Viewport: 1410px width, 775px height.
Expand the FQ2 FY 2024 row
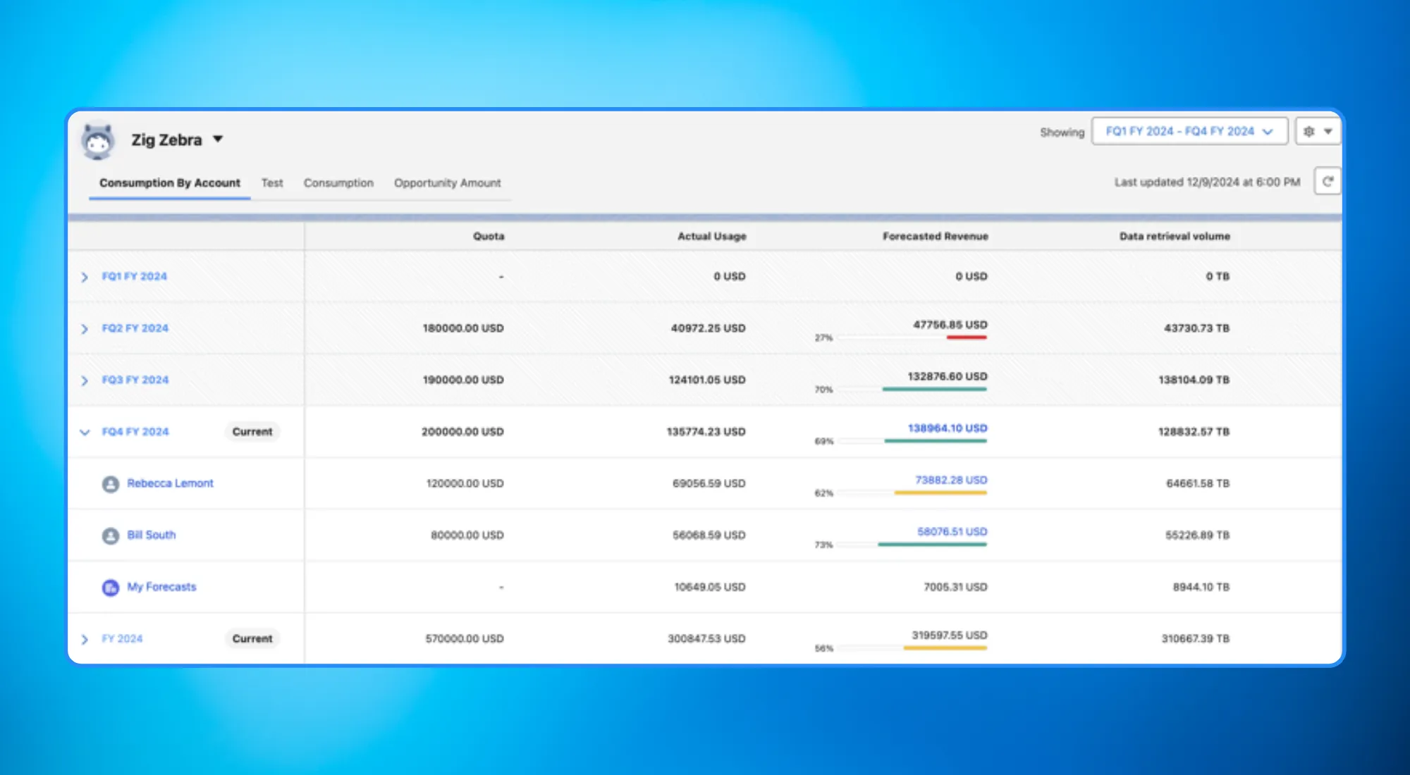click(85, 329)
